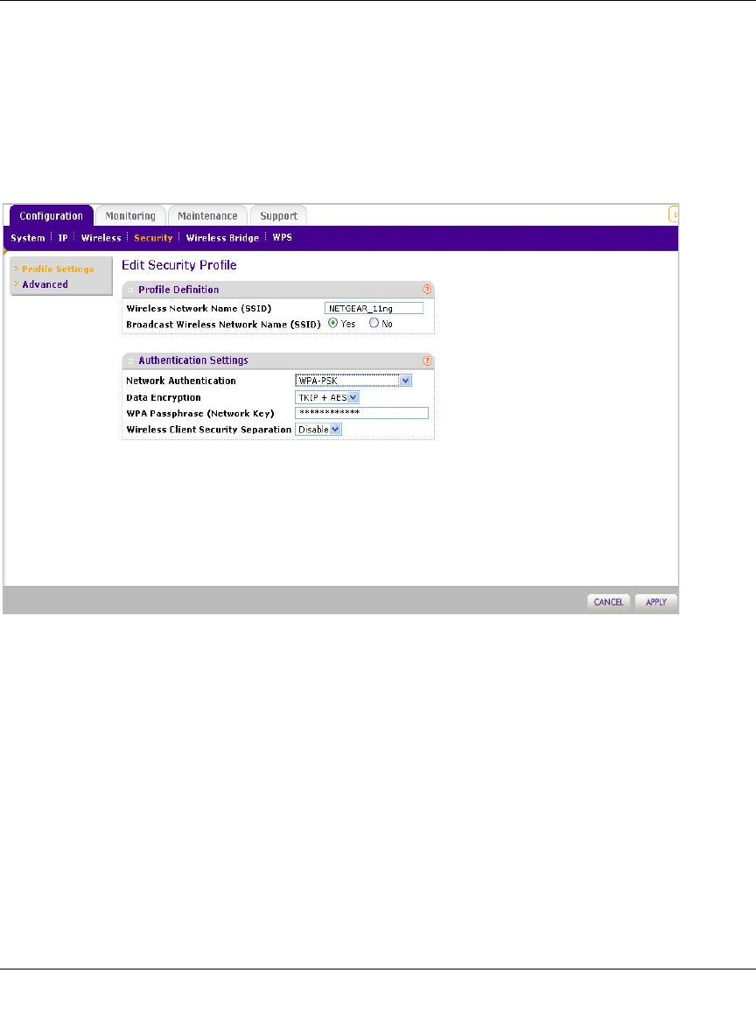
Task: Click the Wireless Network Name SSID field
Action: tap(374, 308)
